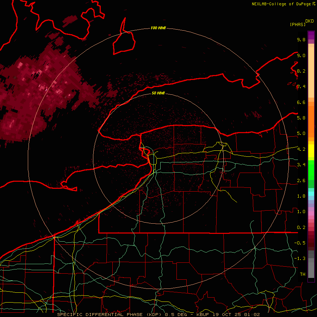This screenshot has height=317, width=317.
Task: Click the 6.6 scale value
Action: tap(301, 102)
